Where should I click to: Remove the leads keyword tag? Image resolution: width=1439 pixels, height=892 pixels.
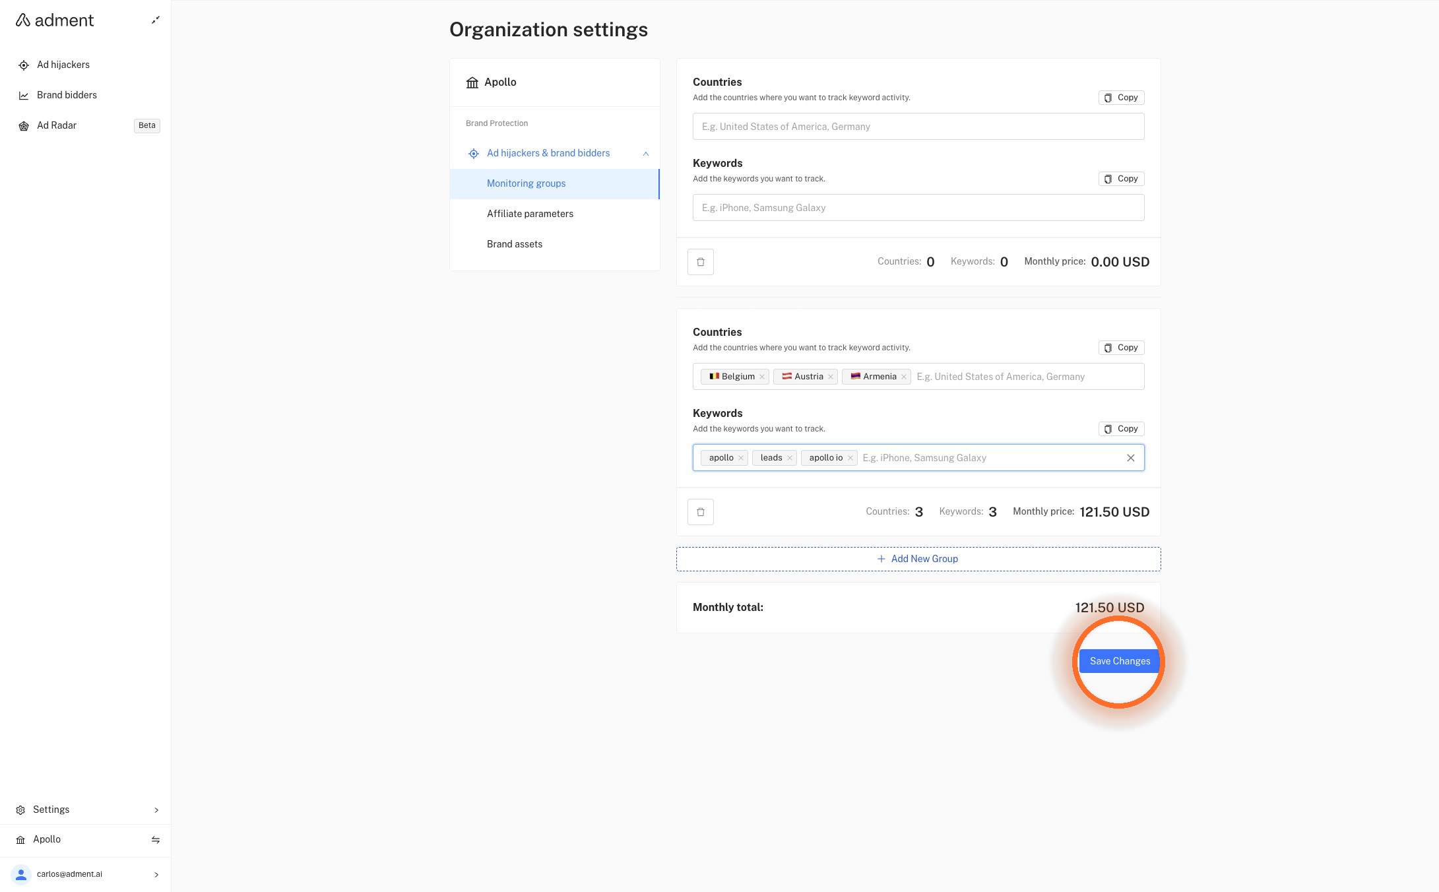click(790, 458)
